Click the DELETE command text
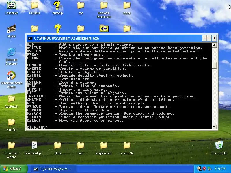 [x=34, y=72]
